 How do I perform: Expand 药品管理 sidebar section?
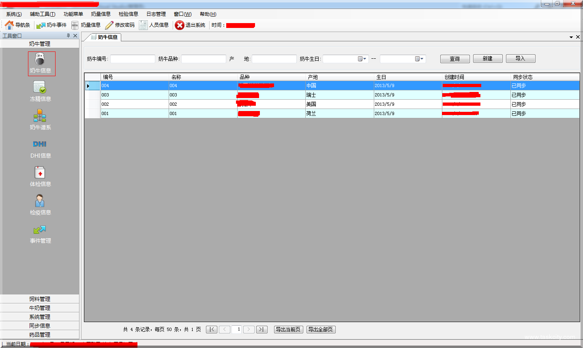point(40,335)
